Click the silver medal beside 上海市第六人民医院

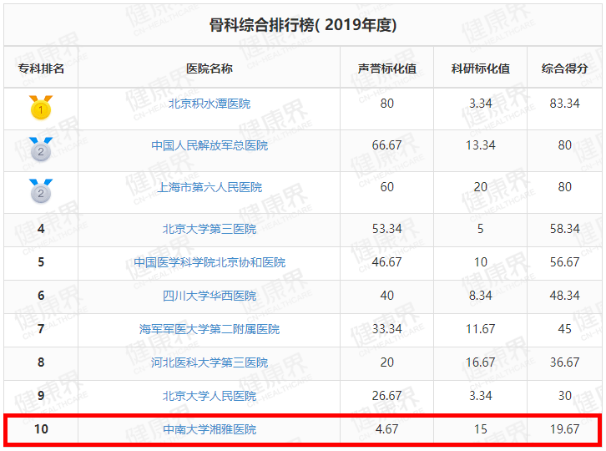(x=41, y=190)
